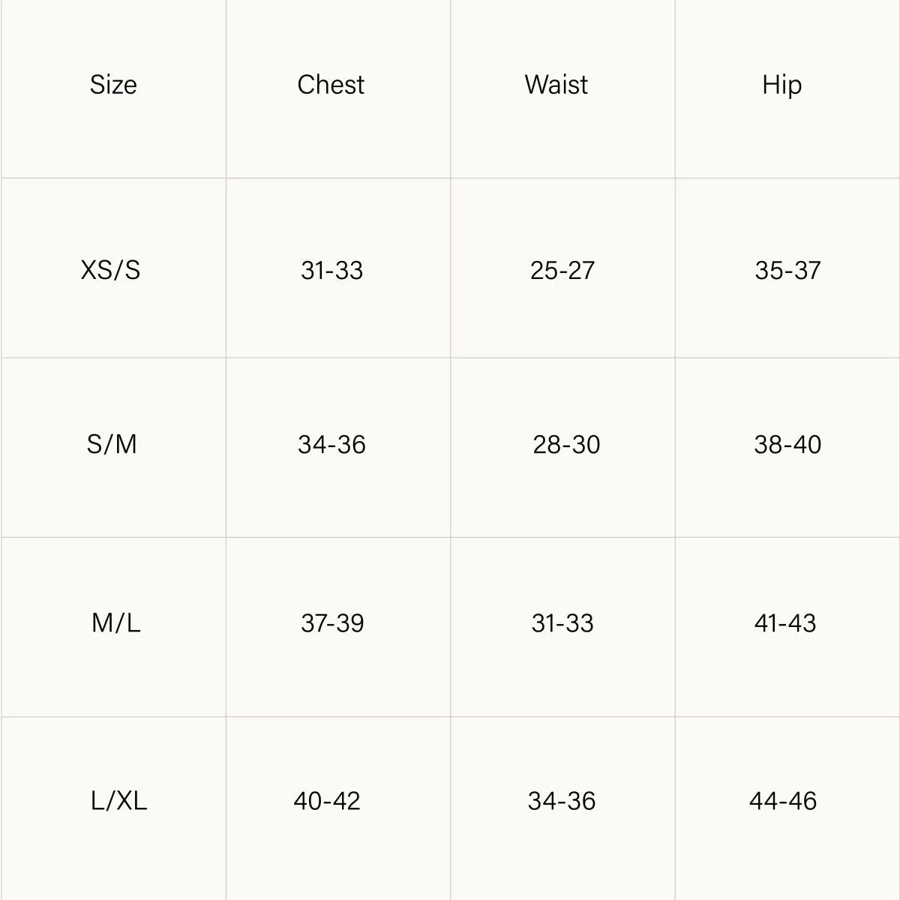The width and height of the screenshot is (900, 900).
Task: Click the XS/S size row label
Action: tap(111, 270)
